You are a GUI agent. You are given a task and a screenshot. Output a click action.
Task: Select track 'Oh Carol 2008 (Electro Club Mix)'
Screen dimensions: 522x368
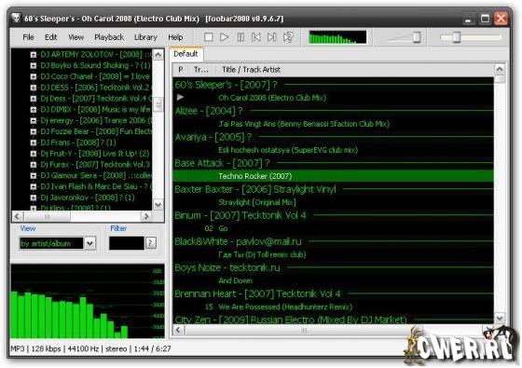[x=333, y=98]
